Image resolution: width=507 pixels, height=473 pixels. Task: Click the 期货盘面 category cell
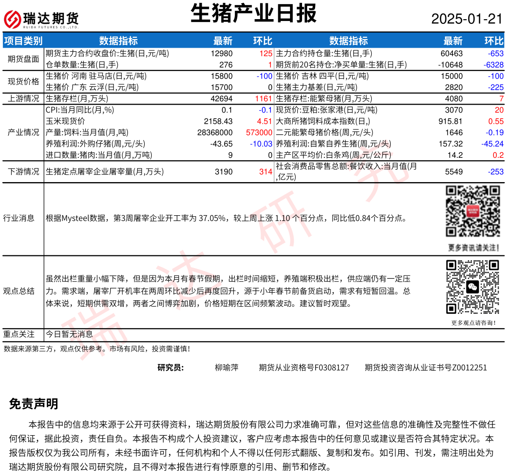coord(23,59)
